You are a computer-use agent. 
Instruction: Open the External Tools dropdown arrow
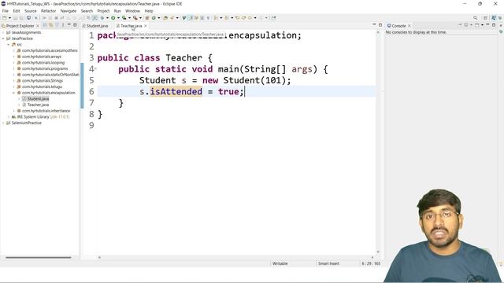tap(140, 18)
